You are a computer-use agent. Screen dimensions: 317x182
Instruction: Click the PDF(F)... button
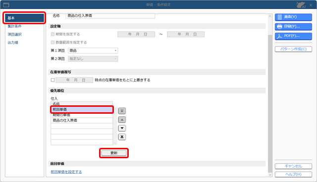(293, 36)
